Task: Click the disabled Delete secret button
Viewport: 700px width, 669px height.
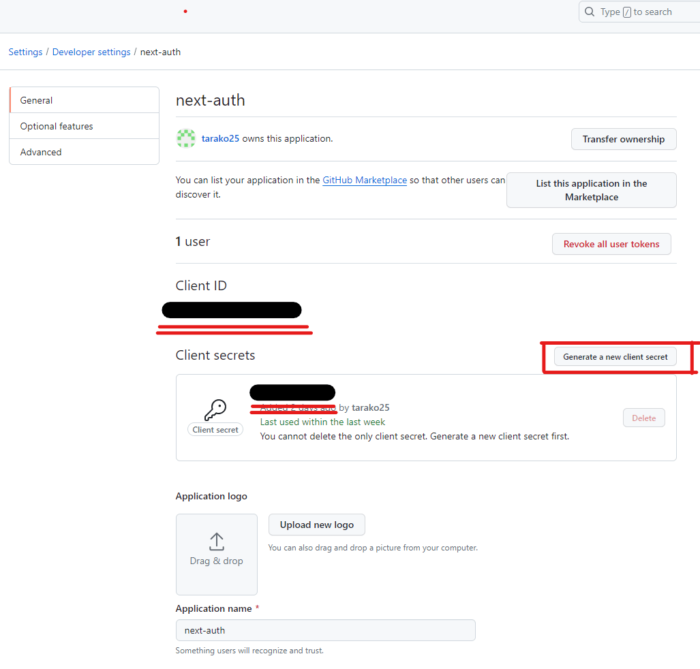Action: pyautogui.click(x=643, y=418)
